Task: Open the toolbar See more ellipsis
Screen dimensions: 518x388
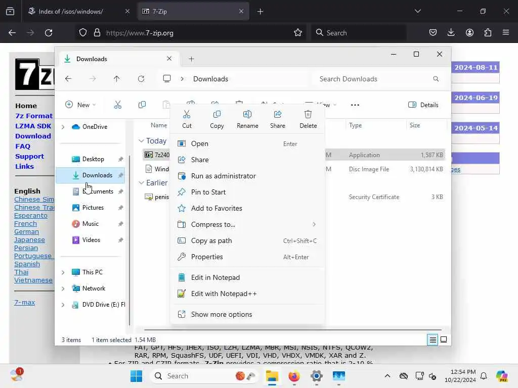Action: pos(355,105)
